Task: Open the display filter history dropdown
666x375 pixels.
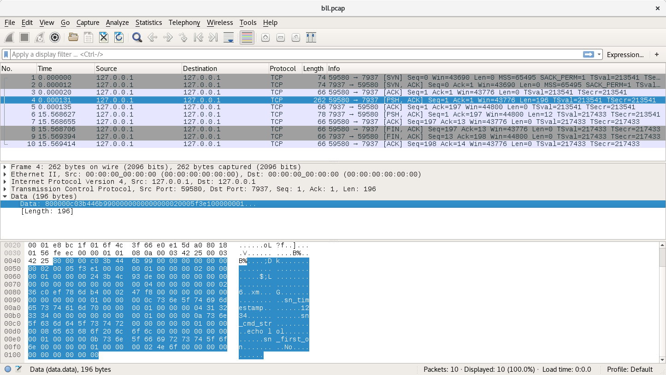Action: (x=599, y=54)
